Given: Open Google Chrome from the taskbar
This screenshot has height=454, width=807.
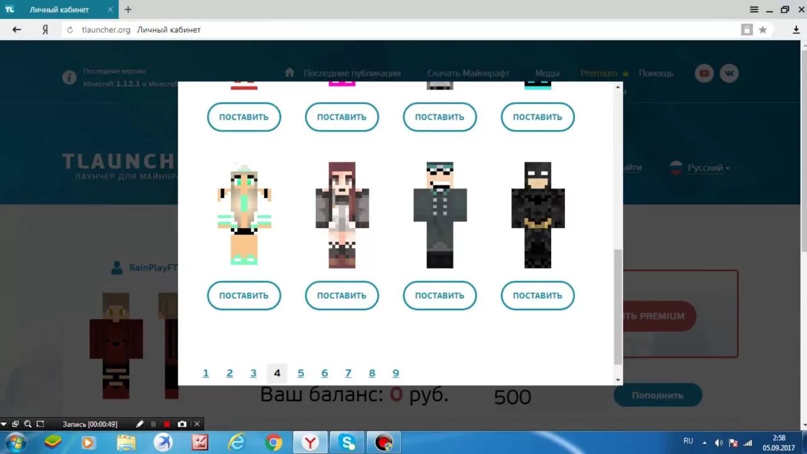Looking at the screenshot, I should point(274,443).
